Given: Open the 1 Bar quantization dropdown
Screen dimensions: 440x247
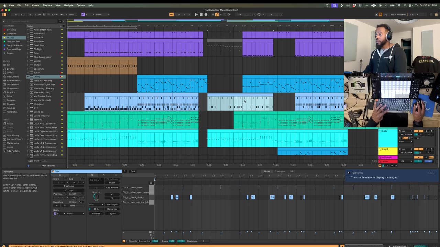Looking at the screenshot, I should click(72, 14).
